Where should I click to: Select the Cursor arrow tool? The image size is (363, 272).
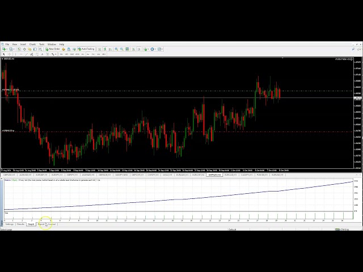pyautogui.click(x=5, y=54)
